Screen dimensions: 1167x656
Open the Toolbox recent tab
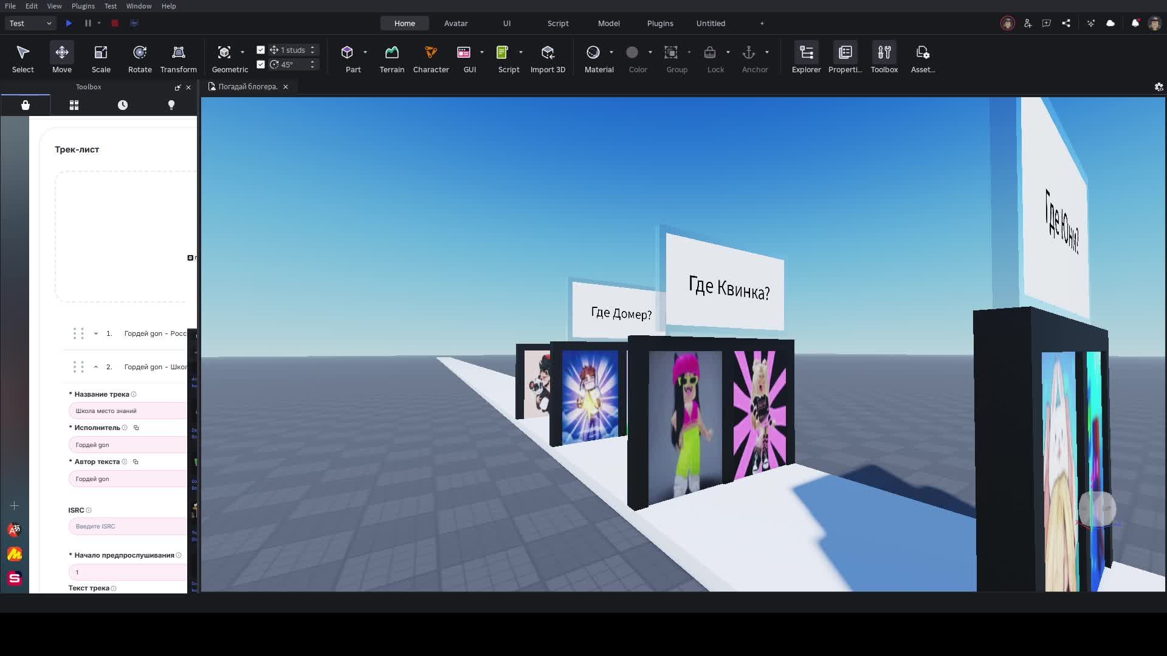tap(123, 105)
